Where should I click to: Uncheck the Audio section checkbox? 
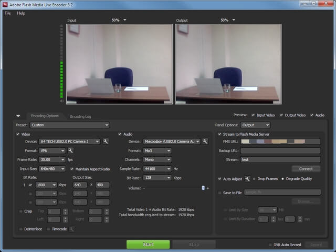coord(120,134)
